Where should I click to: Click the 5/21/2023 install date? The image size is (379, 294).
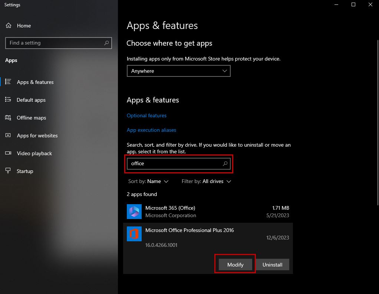(x=277, y=215)
